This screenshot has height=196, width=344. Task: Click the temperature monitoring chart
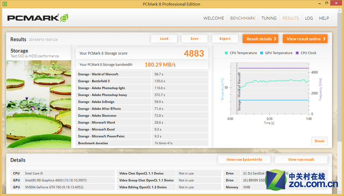point(269,89)
